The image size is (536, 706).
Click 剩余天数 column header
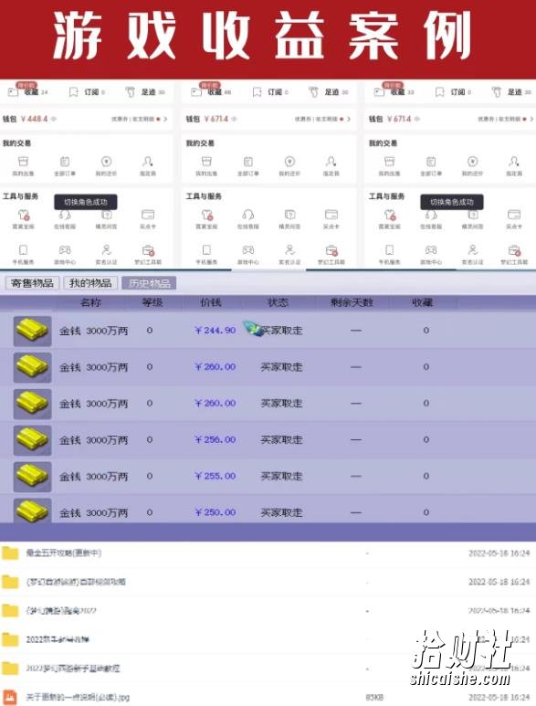(x=352, y=302)
